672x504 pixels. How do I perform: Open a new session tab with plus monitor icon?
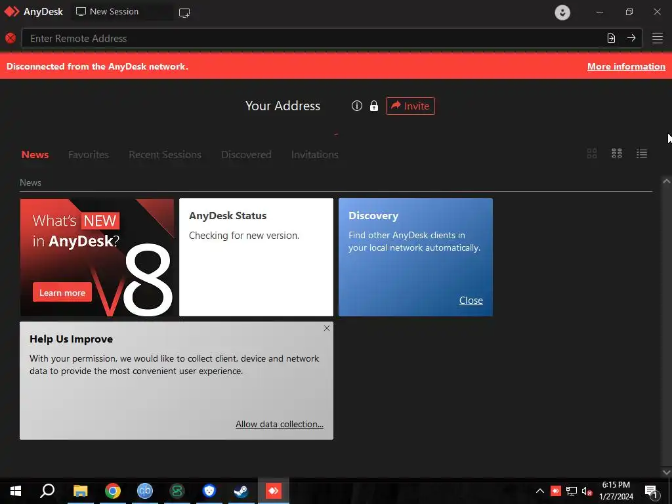(184, 13)
